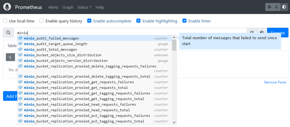Image resolution: width=290 pixels, height=127 pixels.
Task: Click the search magnifier icon
Action: coord(8,33)
